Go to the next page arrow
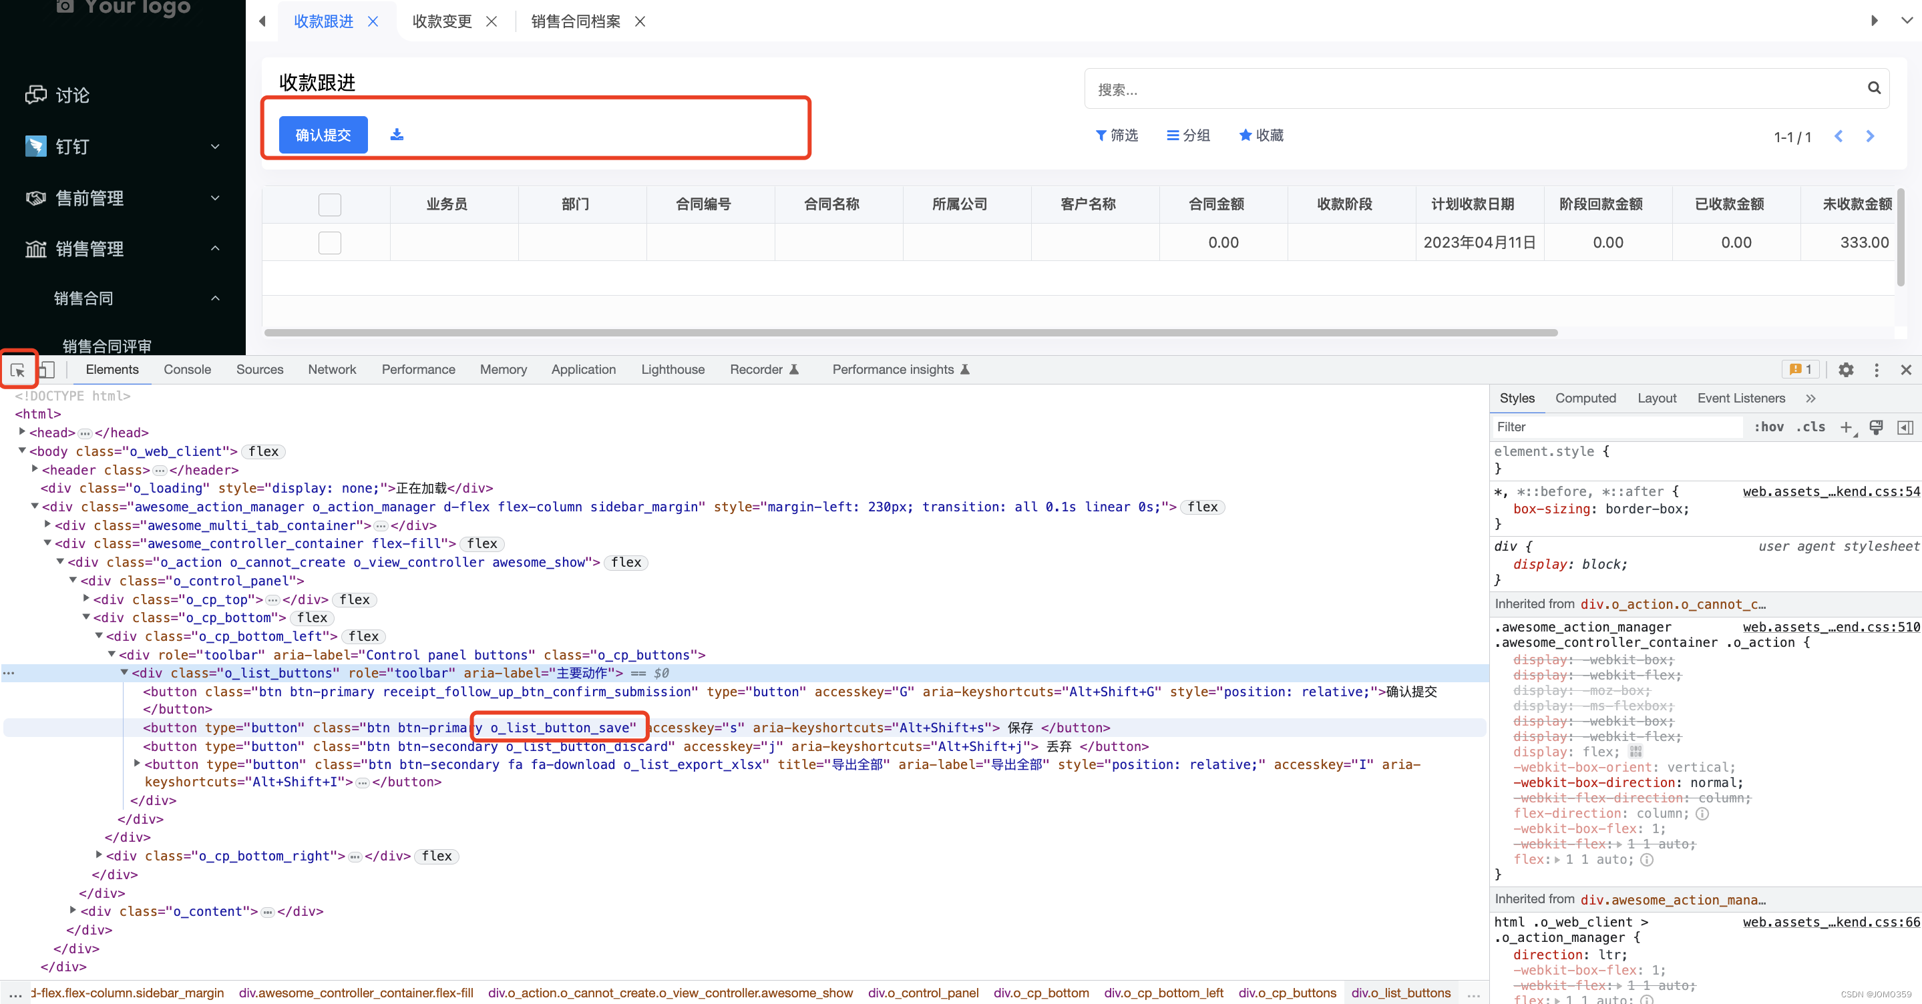 point(1870,136)
